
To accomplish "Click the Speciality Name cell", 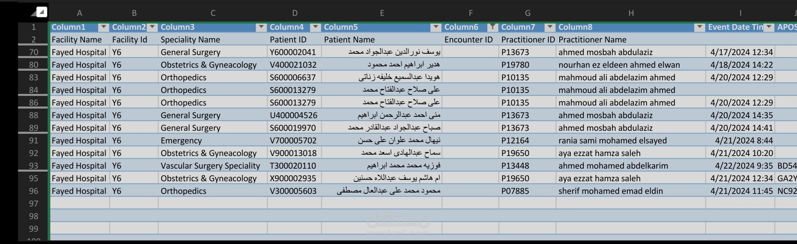I will (x=213, y=40).
